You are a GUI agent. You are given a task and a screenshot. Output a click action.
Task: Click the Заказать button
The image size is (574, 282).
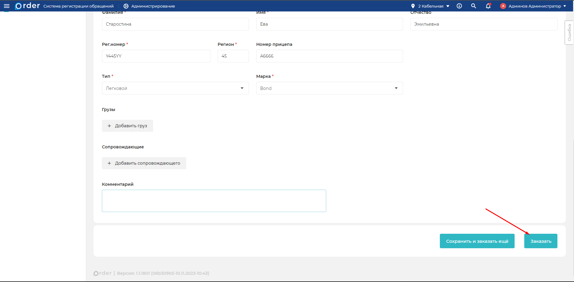click(541, 241)
